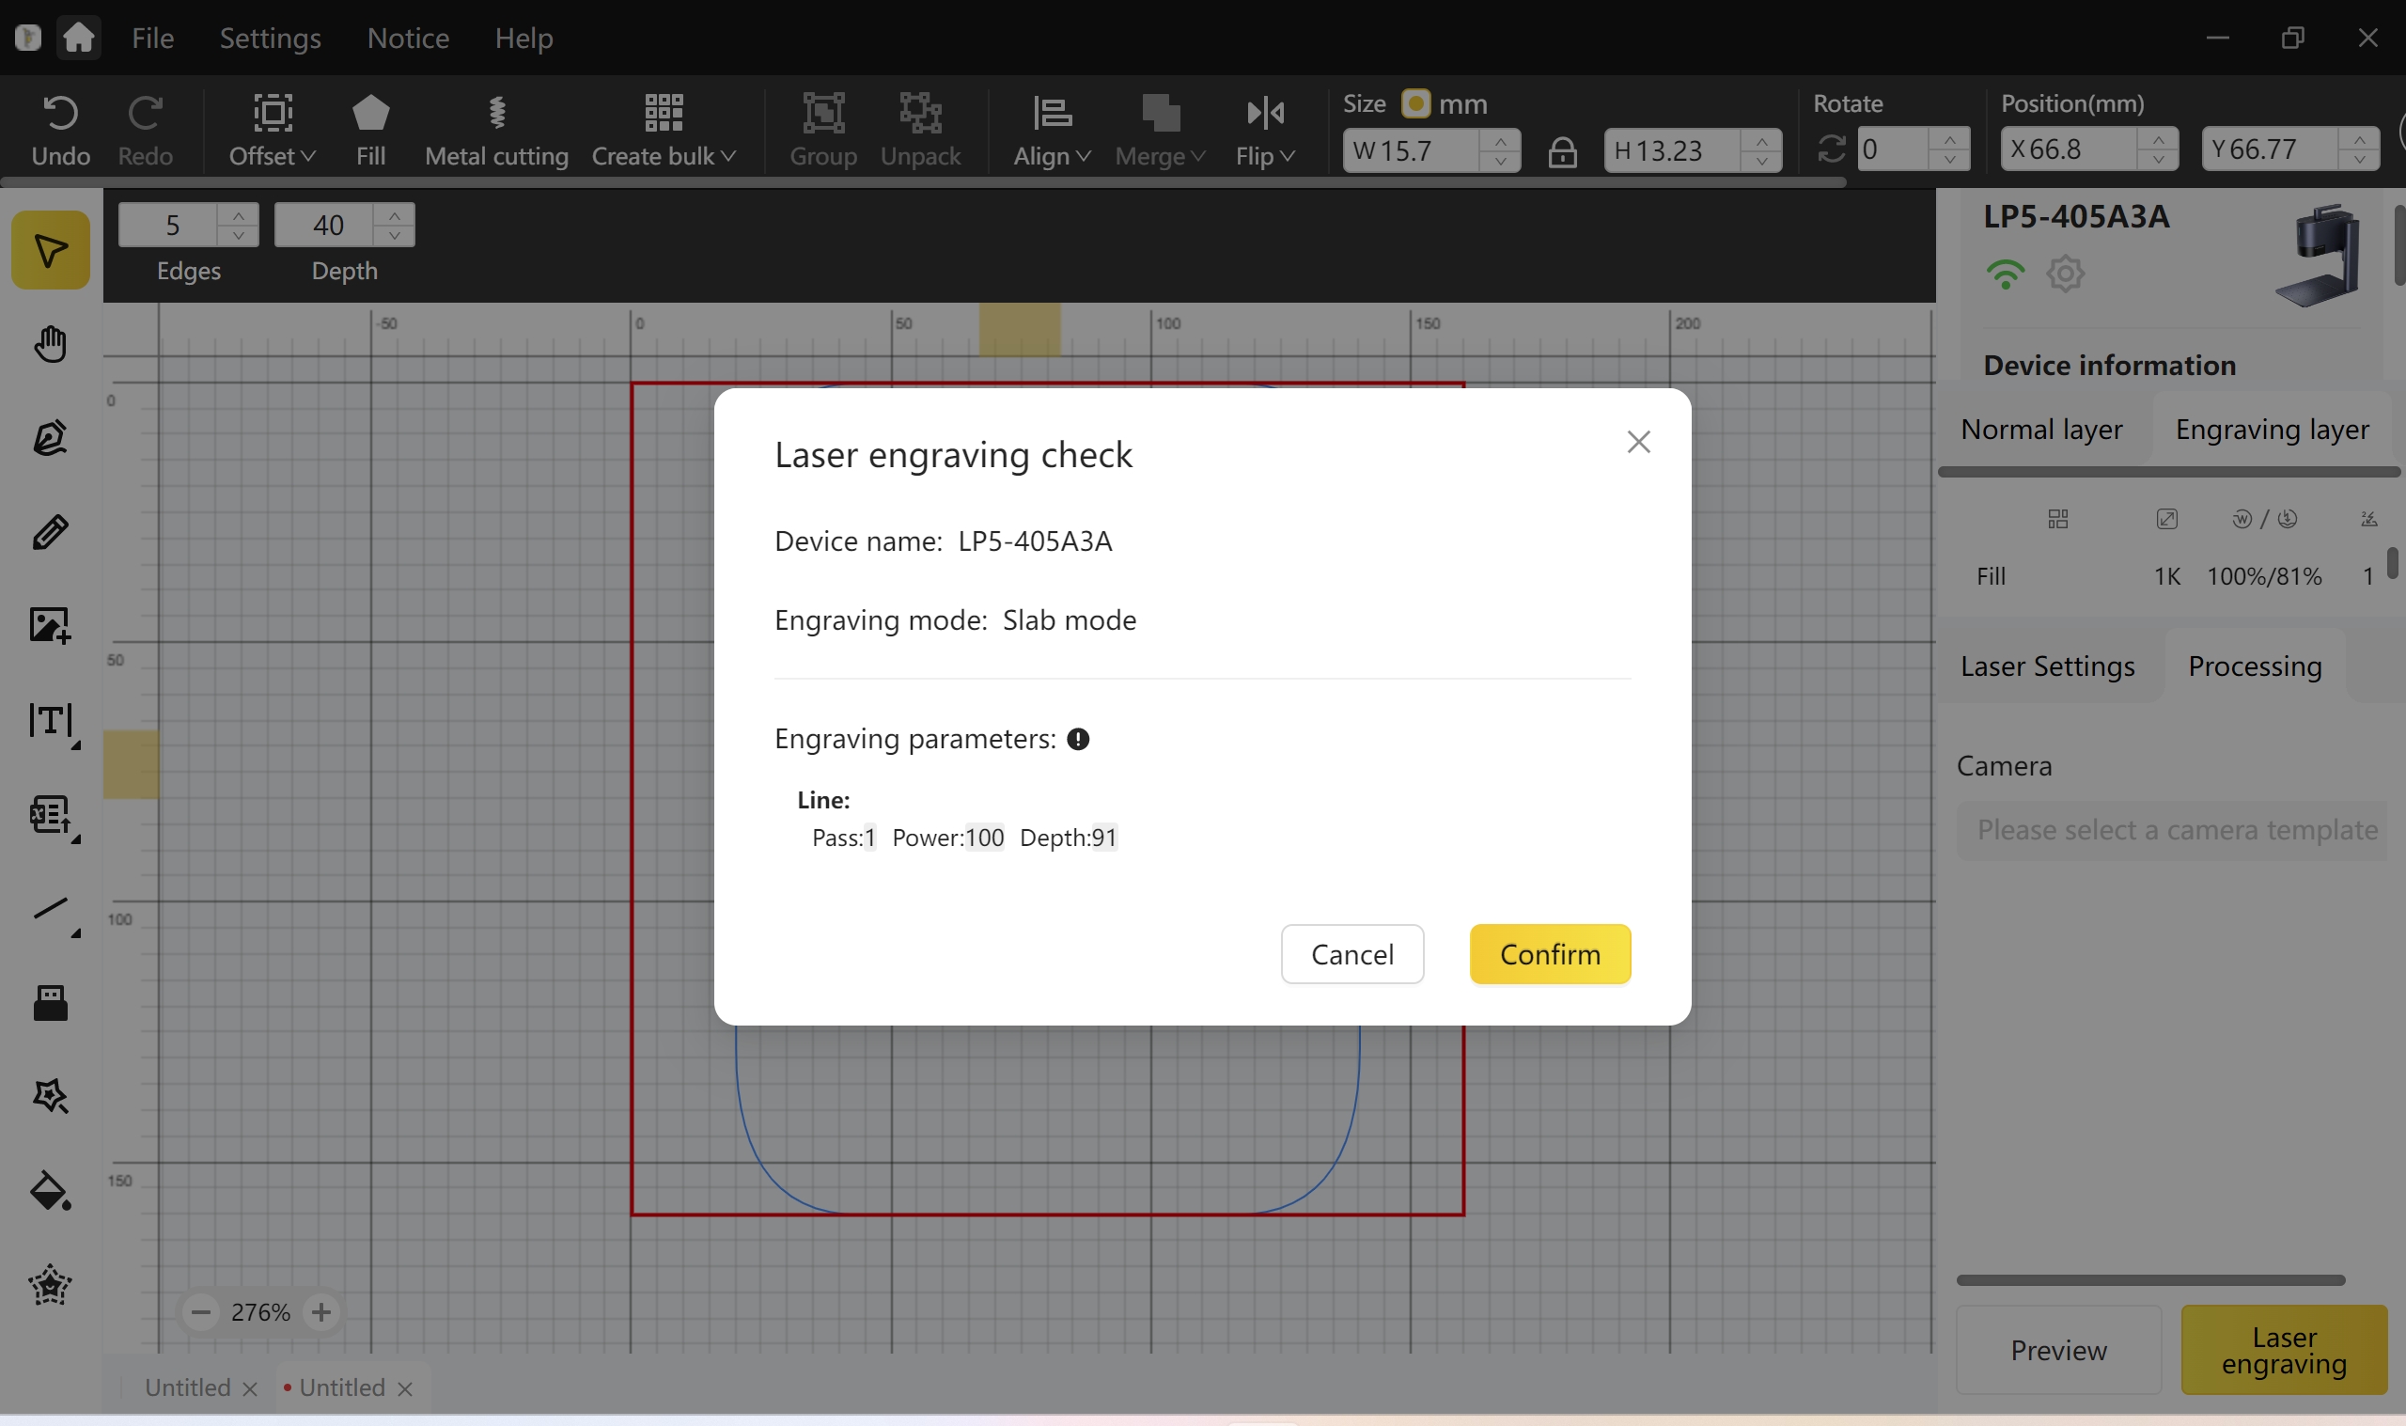Toggle the aspect ratio lock
Viewport: 2406px width, 1426px height.
(x=1563, y=152)
